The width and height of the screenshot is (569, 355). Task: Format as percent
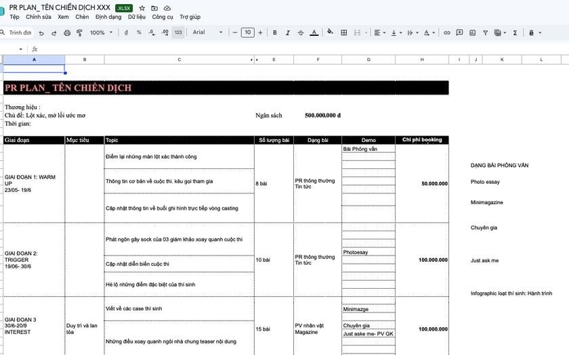click(139, 32)
